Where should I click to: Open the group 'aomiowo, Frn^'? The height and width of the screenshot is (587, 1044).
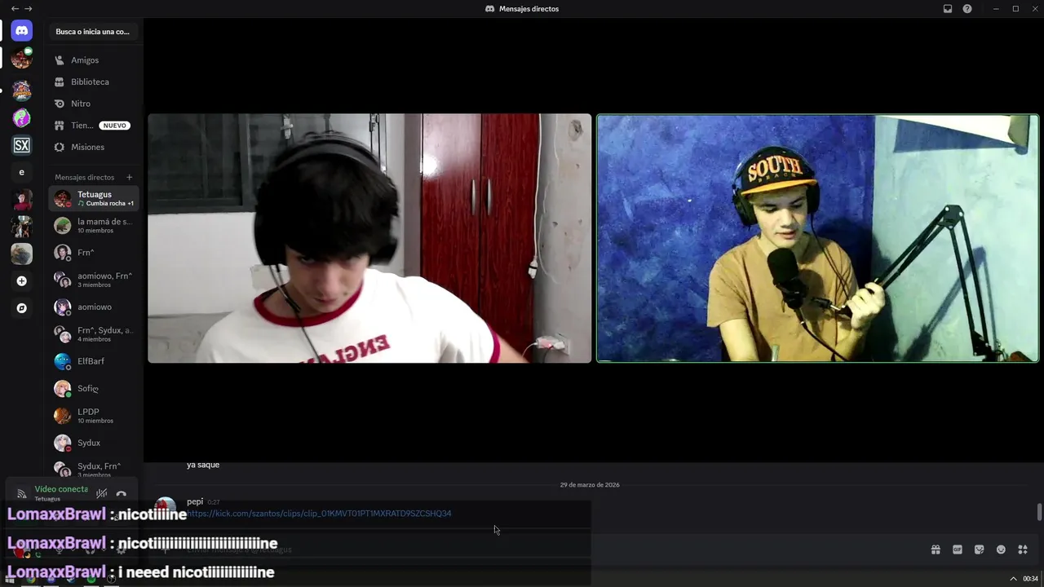pos(94,280)
